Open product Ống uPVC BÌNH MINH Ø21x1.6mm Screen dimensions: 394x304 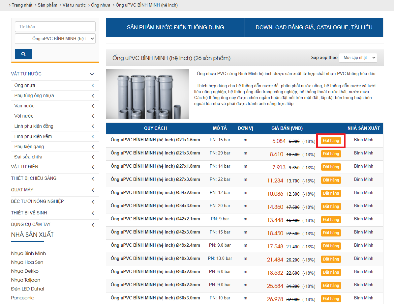pos(156,140)
